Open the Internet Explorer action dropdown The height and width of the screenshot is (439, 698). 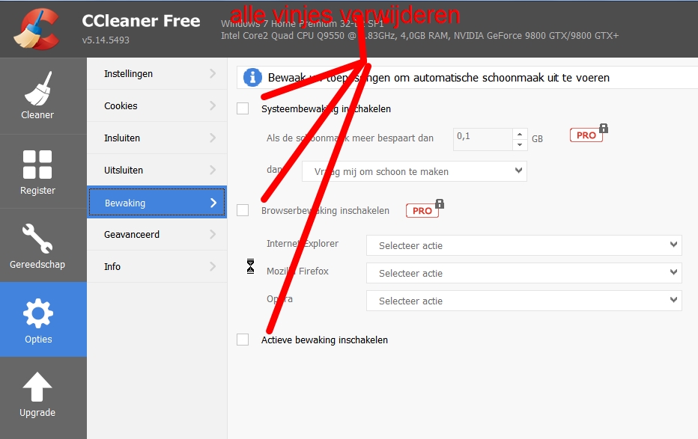524,245
